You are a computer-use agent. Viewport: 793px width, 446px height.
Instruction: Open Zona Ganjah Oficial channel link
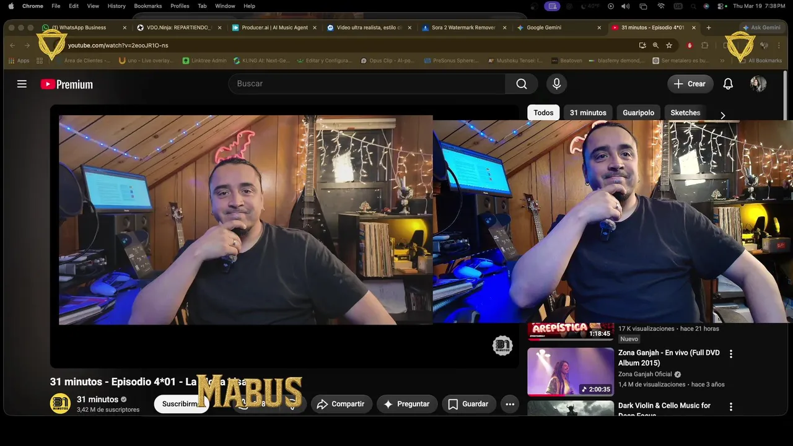[645, 374]
